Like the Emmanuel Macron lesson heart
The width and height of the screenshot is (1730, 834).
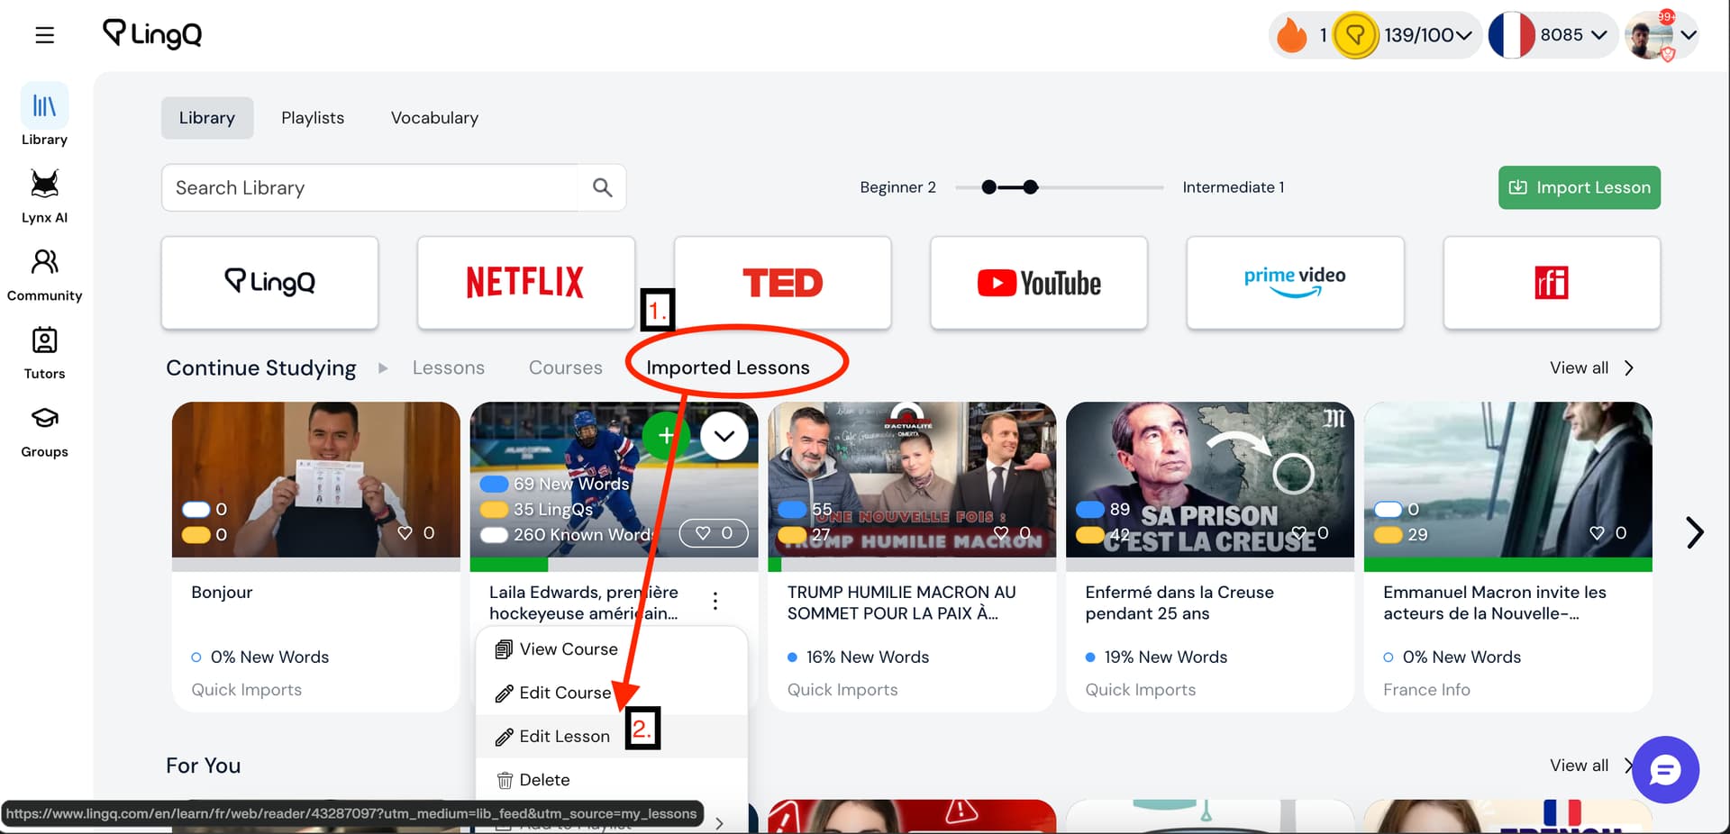1597,533
